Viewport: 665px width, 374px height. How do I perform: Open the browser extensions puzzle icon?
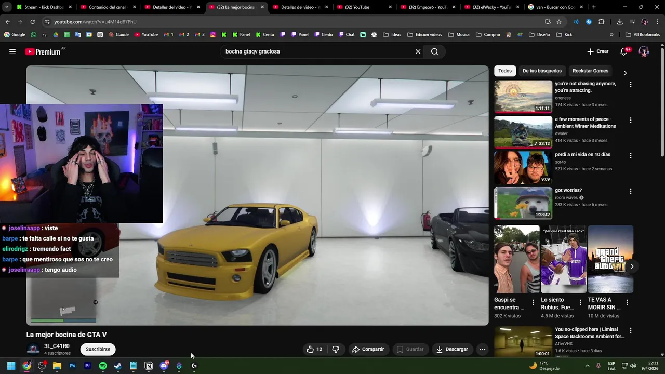[602, 22]
